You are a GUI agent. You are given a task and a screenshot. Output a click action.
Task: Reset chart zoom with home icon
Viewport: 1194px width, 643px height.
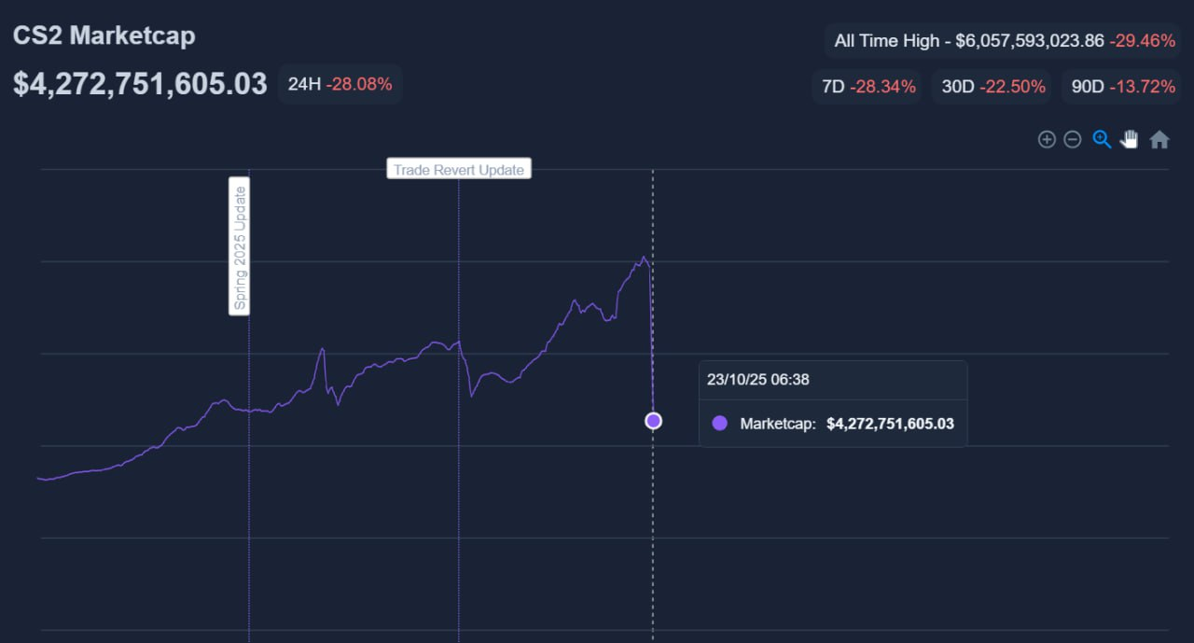[x=1159, y=140]
